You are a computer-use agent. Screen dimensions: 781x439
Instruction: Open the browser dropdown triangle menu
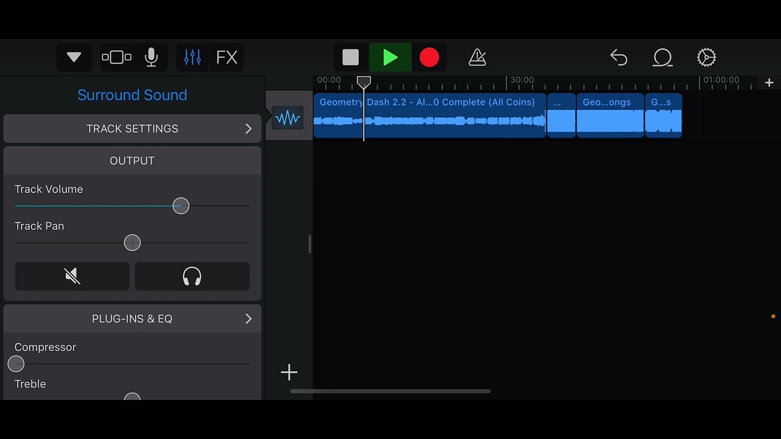coord(74,57)
